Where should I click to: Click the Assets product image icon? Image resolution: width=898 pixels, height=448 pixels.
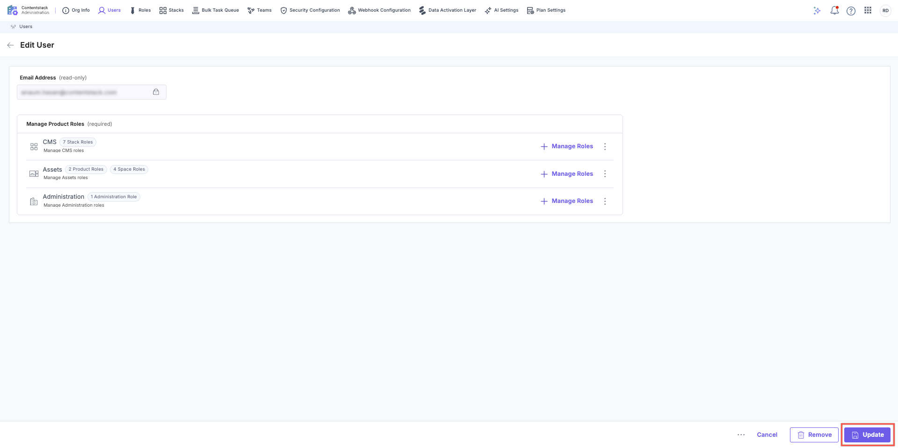pos(34,174)
